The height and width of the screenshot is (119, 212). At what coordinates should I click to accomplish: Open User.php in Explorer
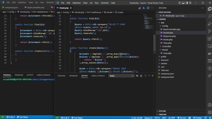[x=167, y=53]
